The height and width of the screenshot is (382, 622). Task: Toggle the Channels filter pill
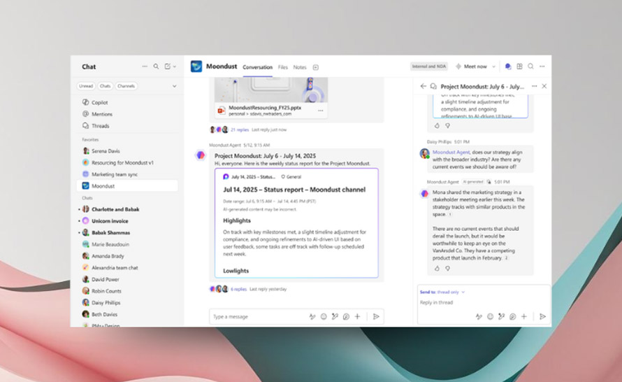click(x=126, y=86)
